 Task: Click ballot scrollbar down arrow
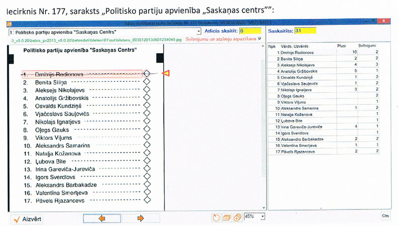[x=264, y=208]
